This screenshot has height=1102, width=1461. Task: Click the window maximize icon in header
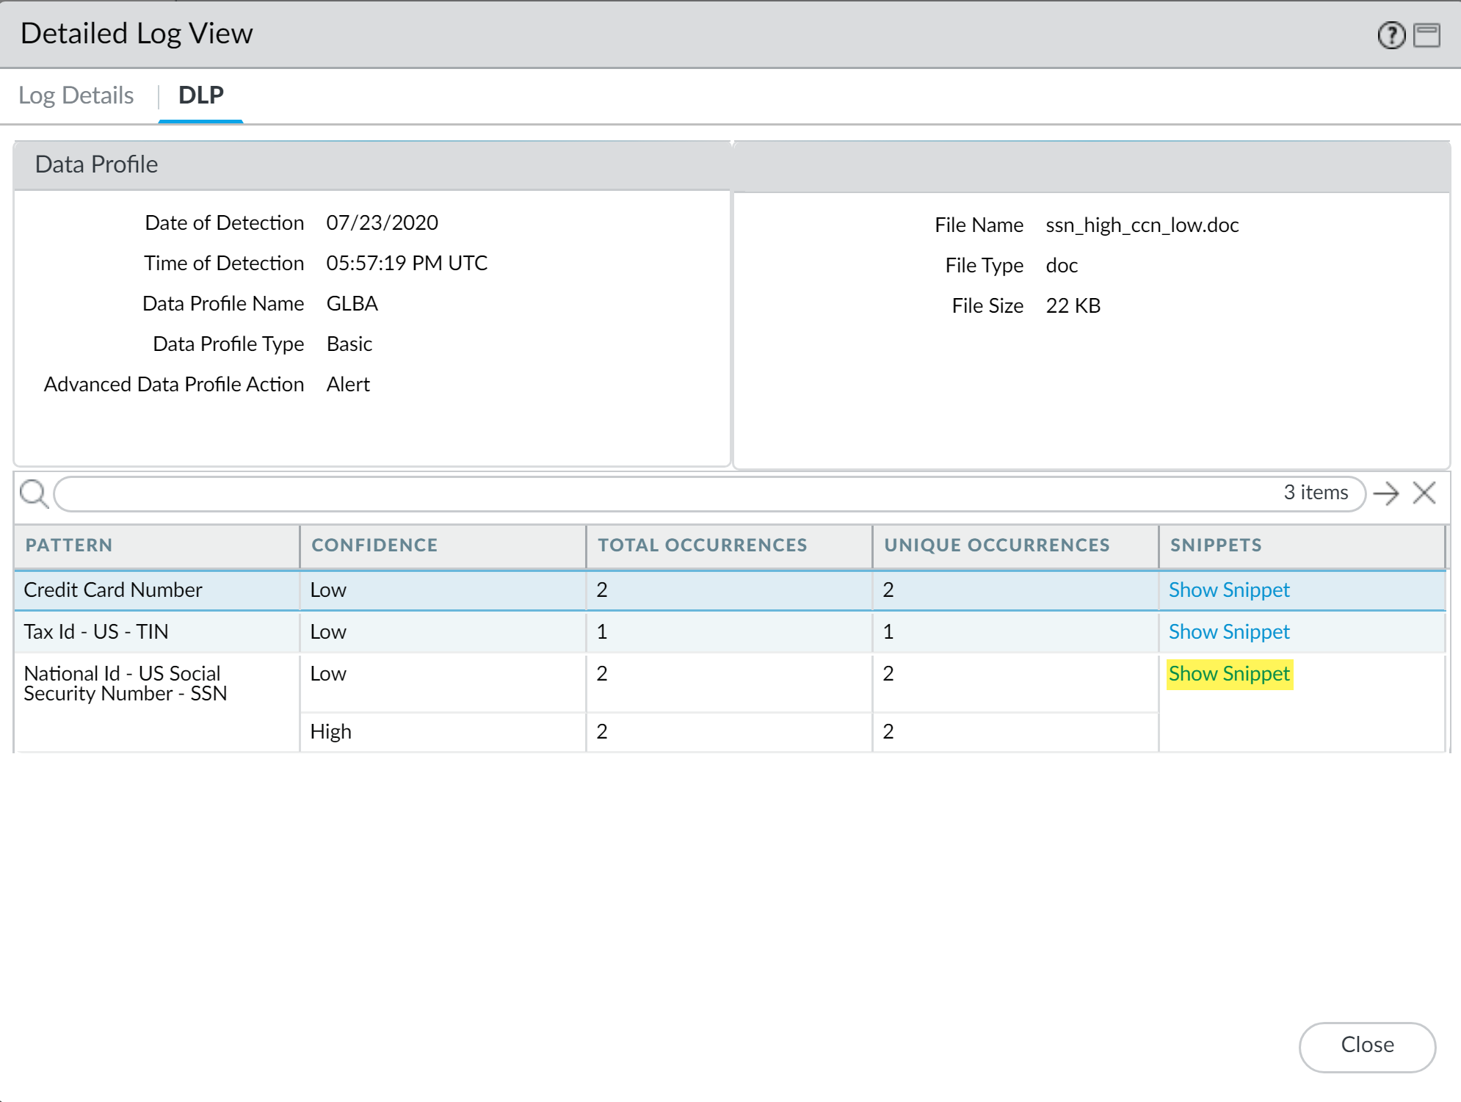pyautogui.click(x=1426, y=35)
